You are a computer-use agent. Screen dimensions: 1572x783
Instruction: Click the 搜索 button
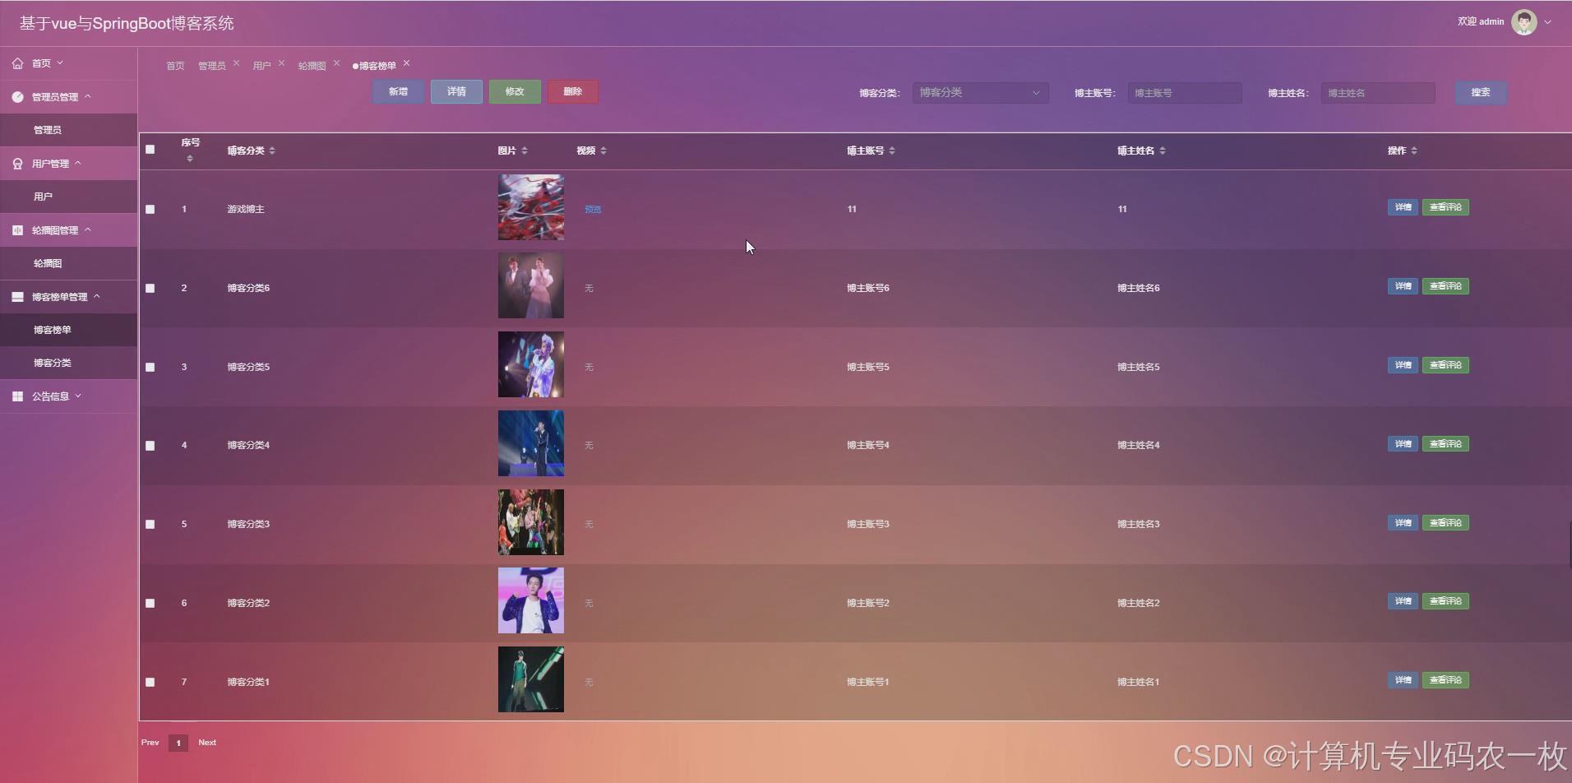click(x=1481, y=92)
